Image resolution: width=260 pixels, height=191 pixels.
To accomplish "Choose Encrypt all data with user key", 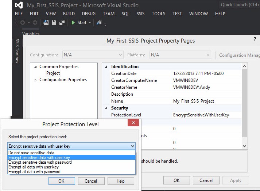I will click(x=71, y=167).
